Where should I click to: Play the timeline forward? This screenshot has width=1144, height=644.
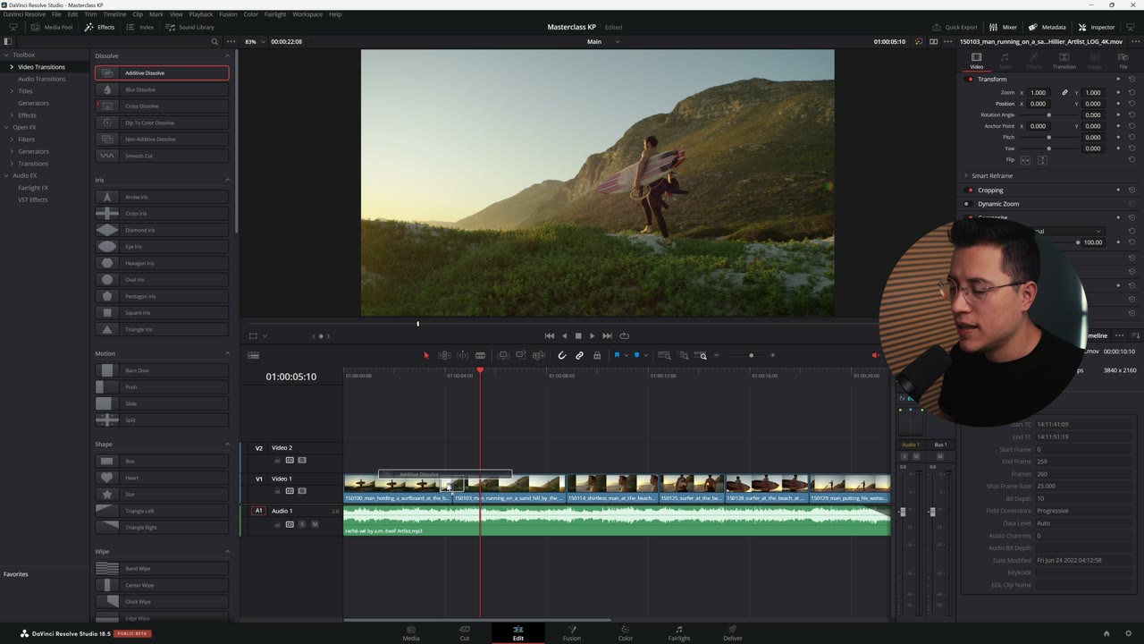pyautogui.click(x=592, y=335)
